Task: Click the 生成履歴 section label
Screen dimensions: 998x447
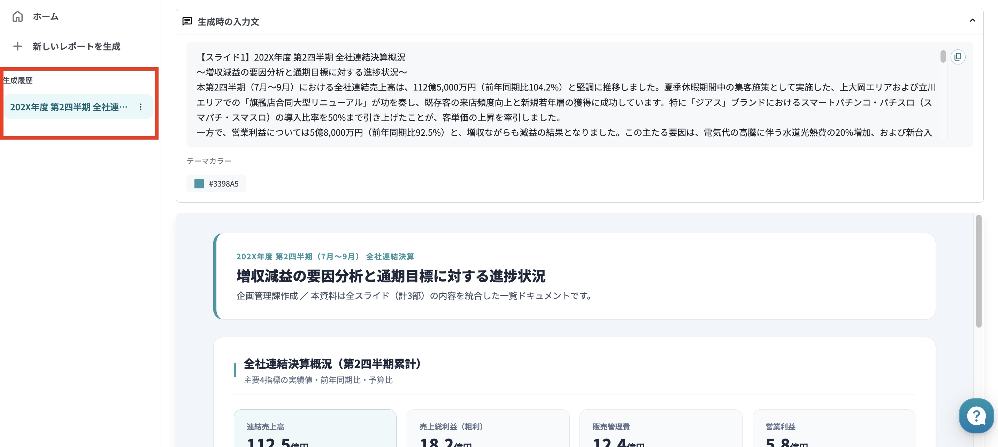Action: [x=18, y=80]
